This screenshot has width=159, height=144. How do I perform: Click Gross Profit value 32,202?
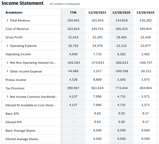tap(97, 37)
